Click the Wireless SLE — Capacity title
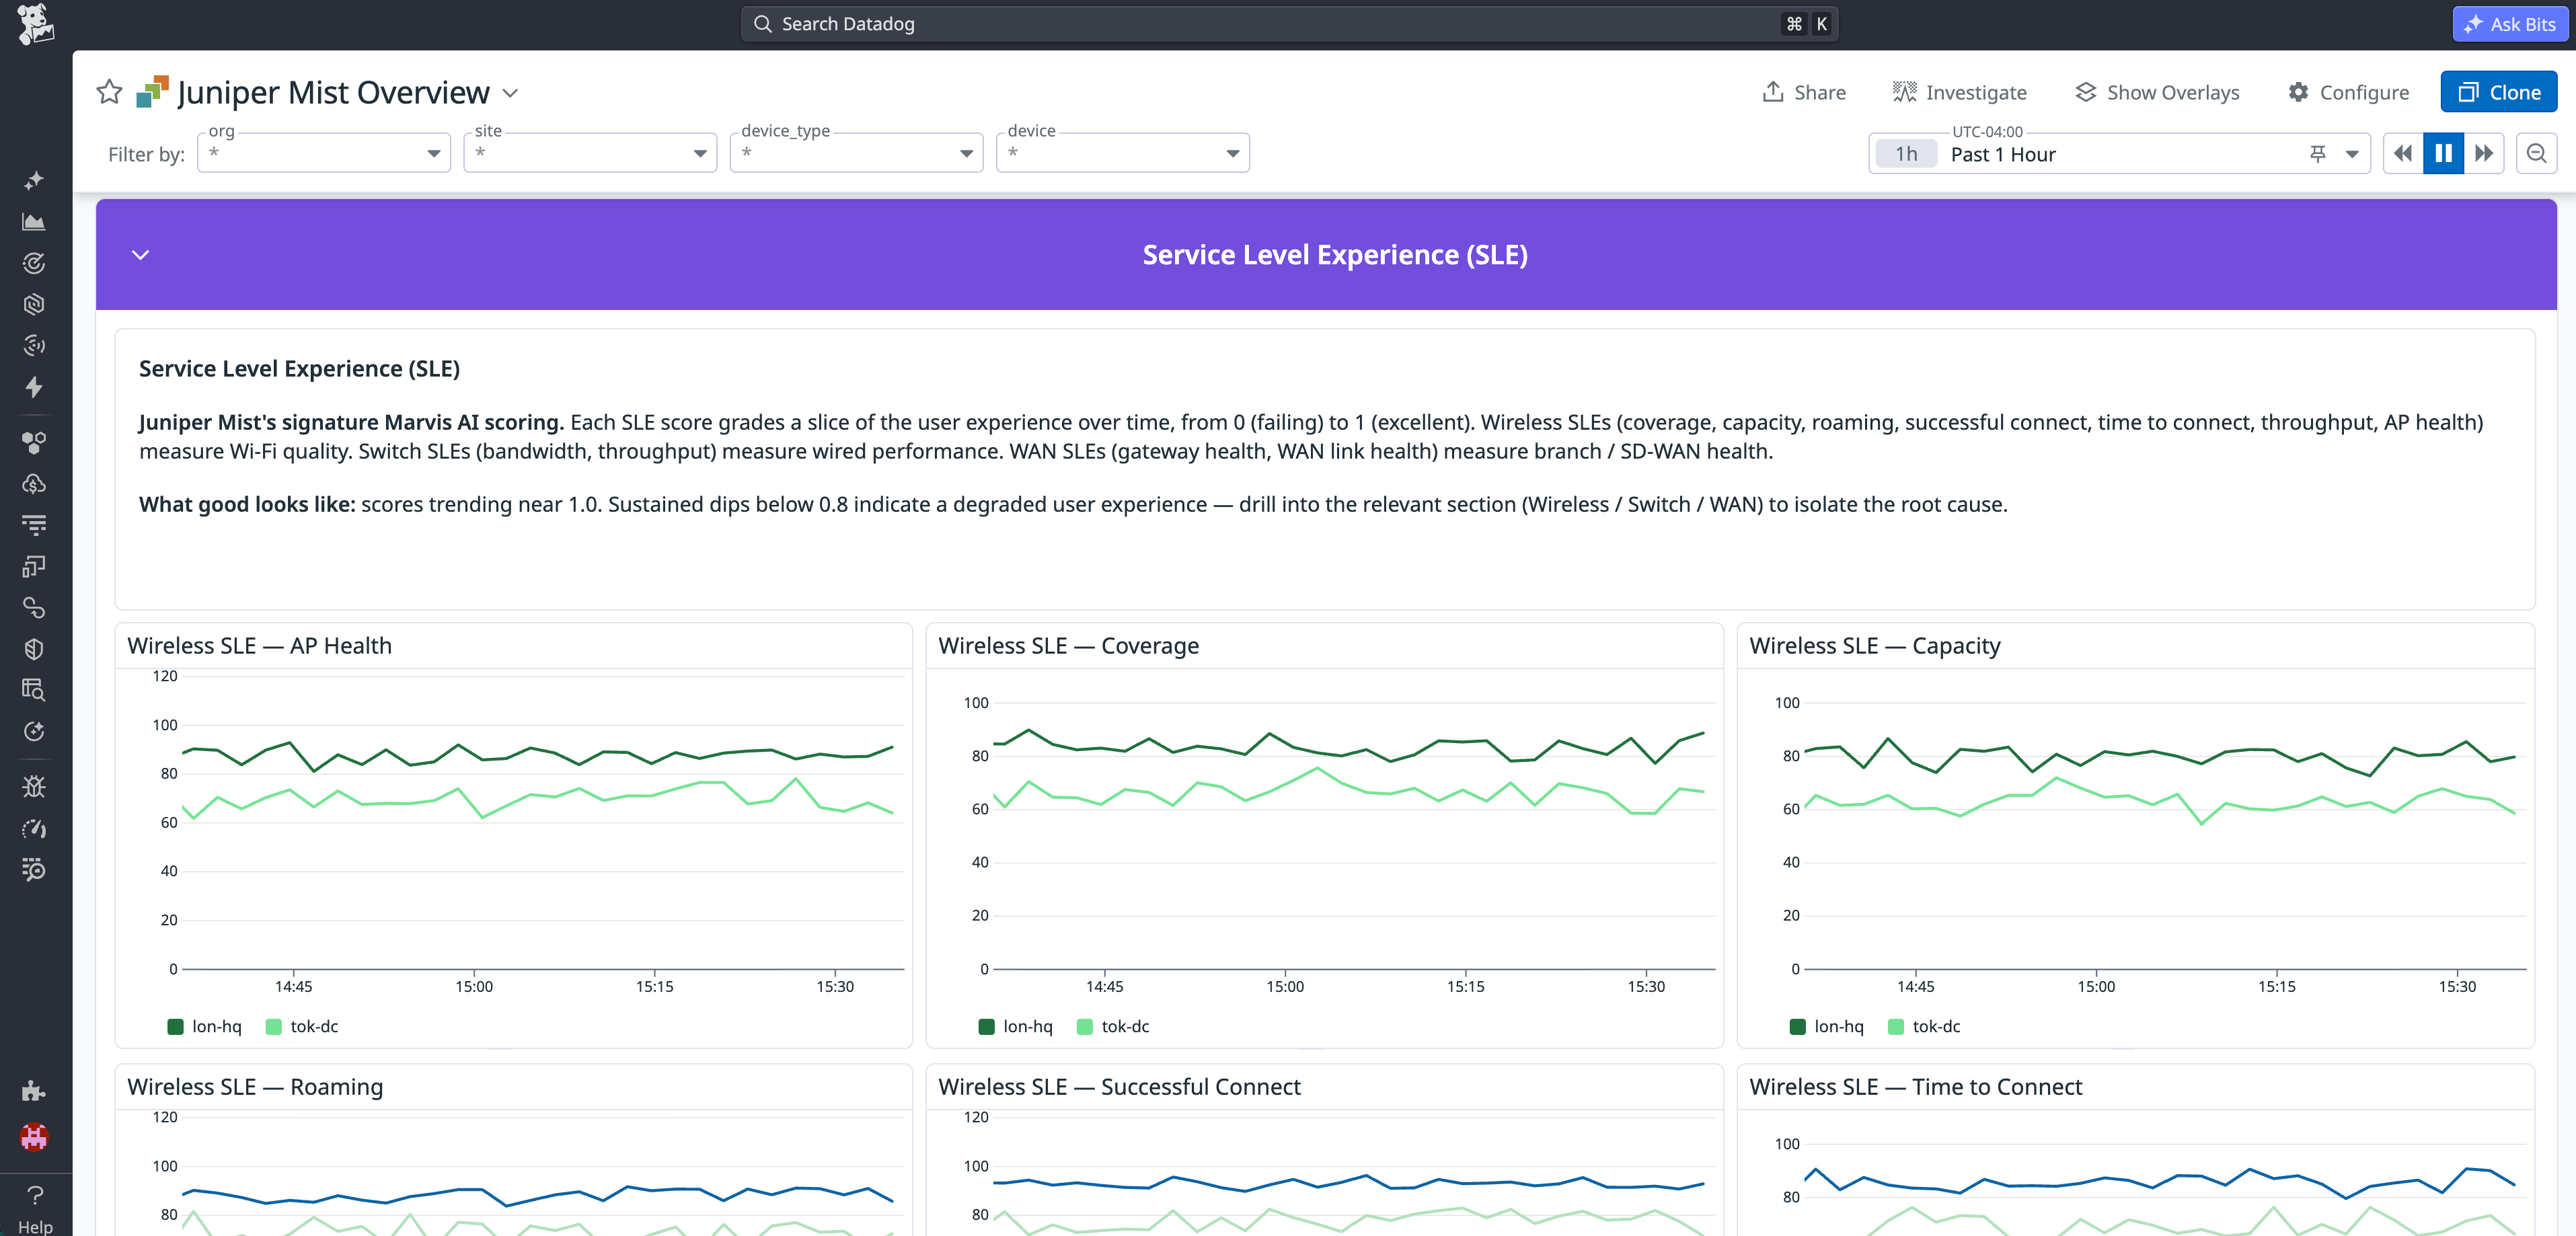This screenshot has width=2576, height=1236. click(1875, 646)
